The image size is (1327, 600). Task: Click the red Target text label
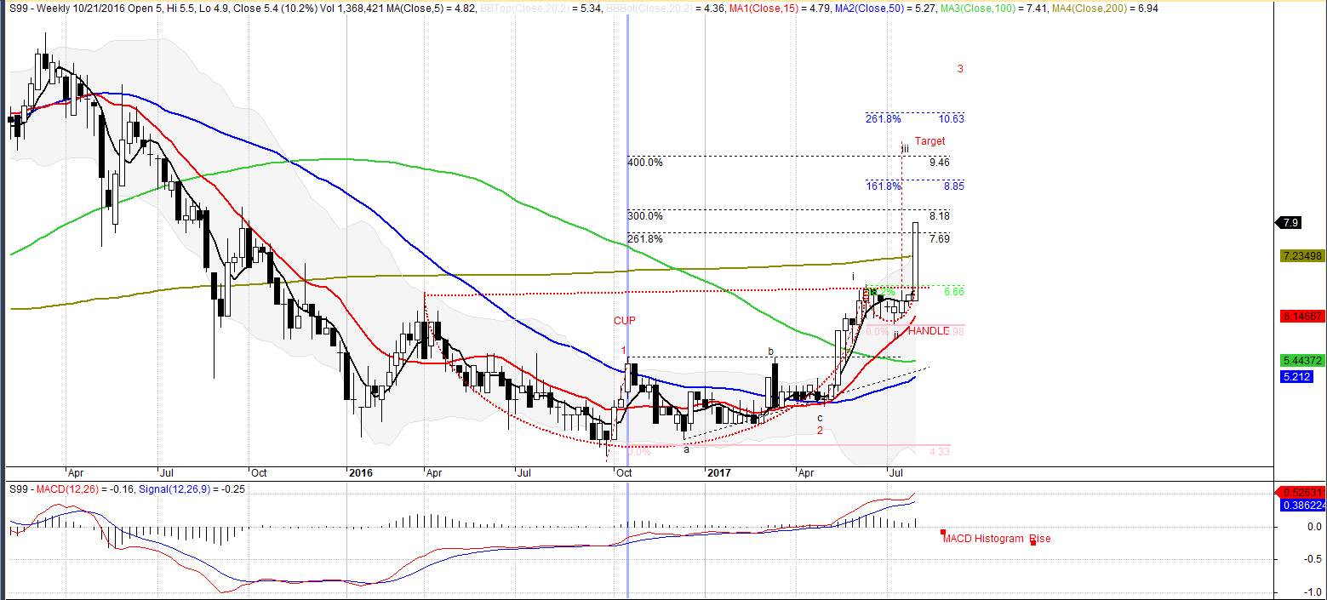click(929, 141)
